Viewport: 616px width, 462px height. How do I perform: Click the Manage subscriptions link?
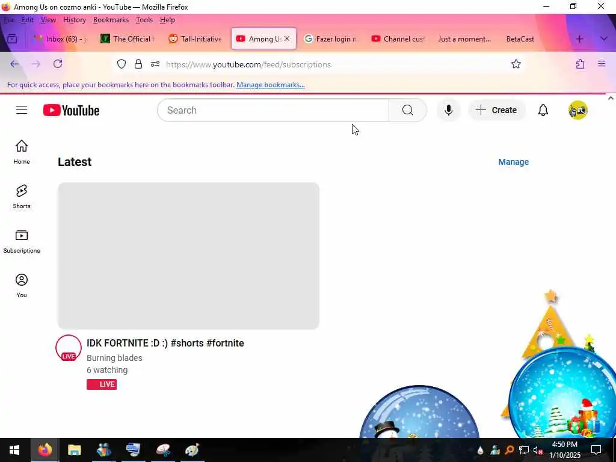[x=514, y=162]
